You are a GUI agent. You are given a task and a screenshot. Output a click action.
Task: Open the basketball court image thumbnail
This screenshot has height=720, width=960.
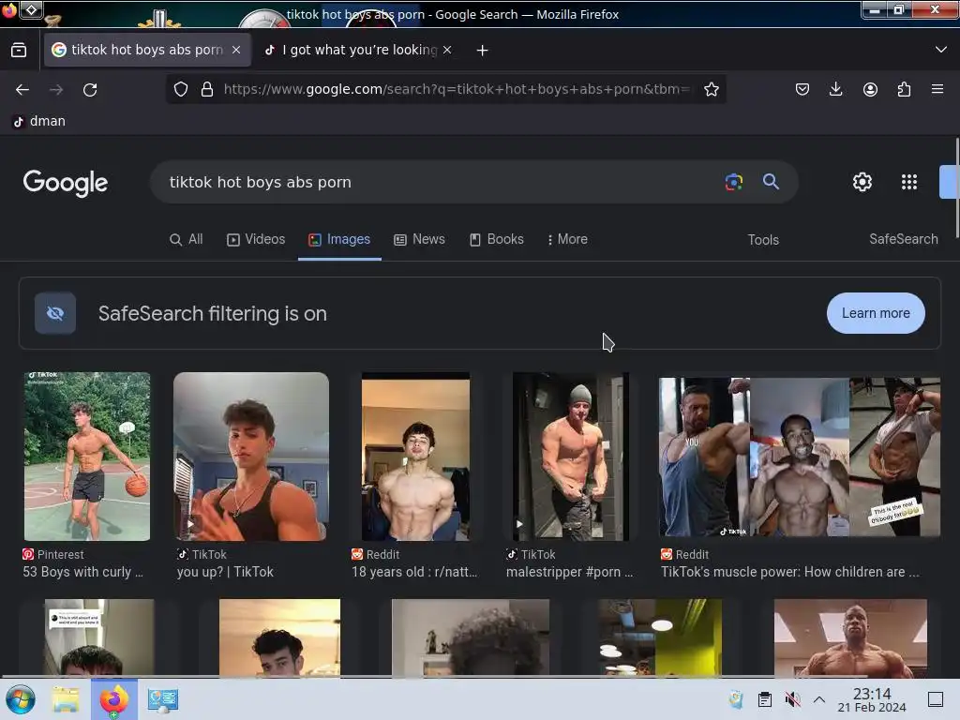point(87,457)
